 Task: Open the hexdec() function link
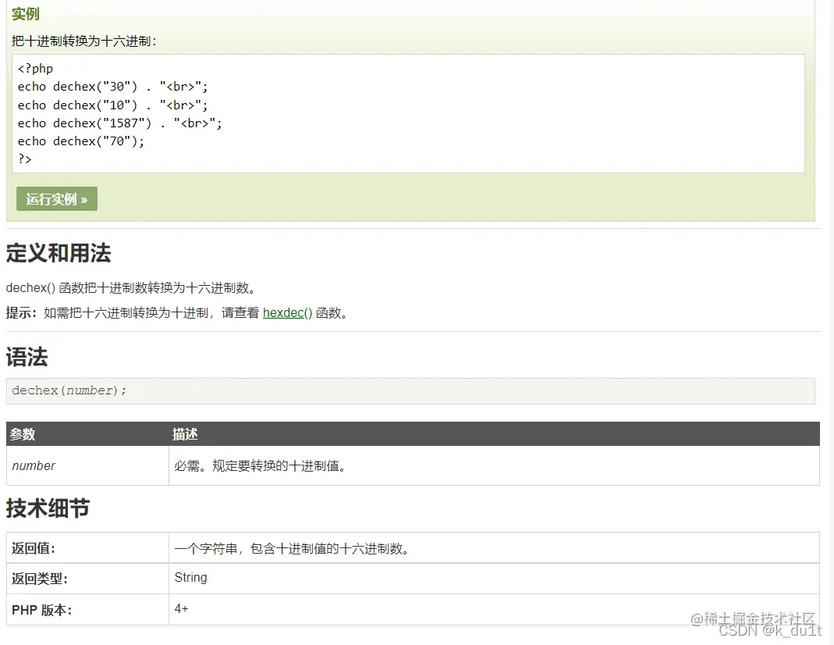point(287,313)
